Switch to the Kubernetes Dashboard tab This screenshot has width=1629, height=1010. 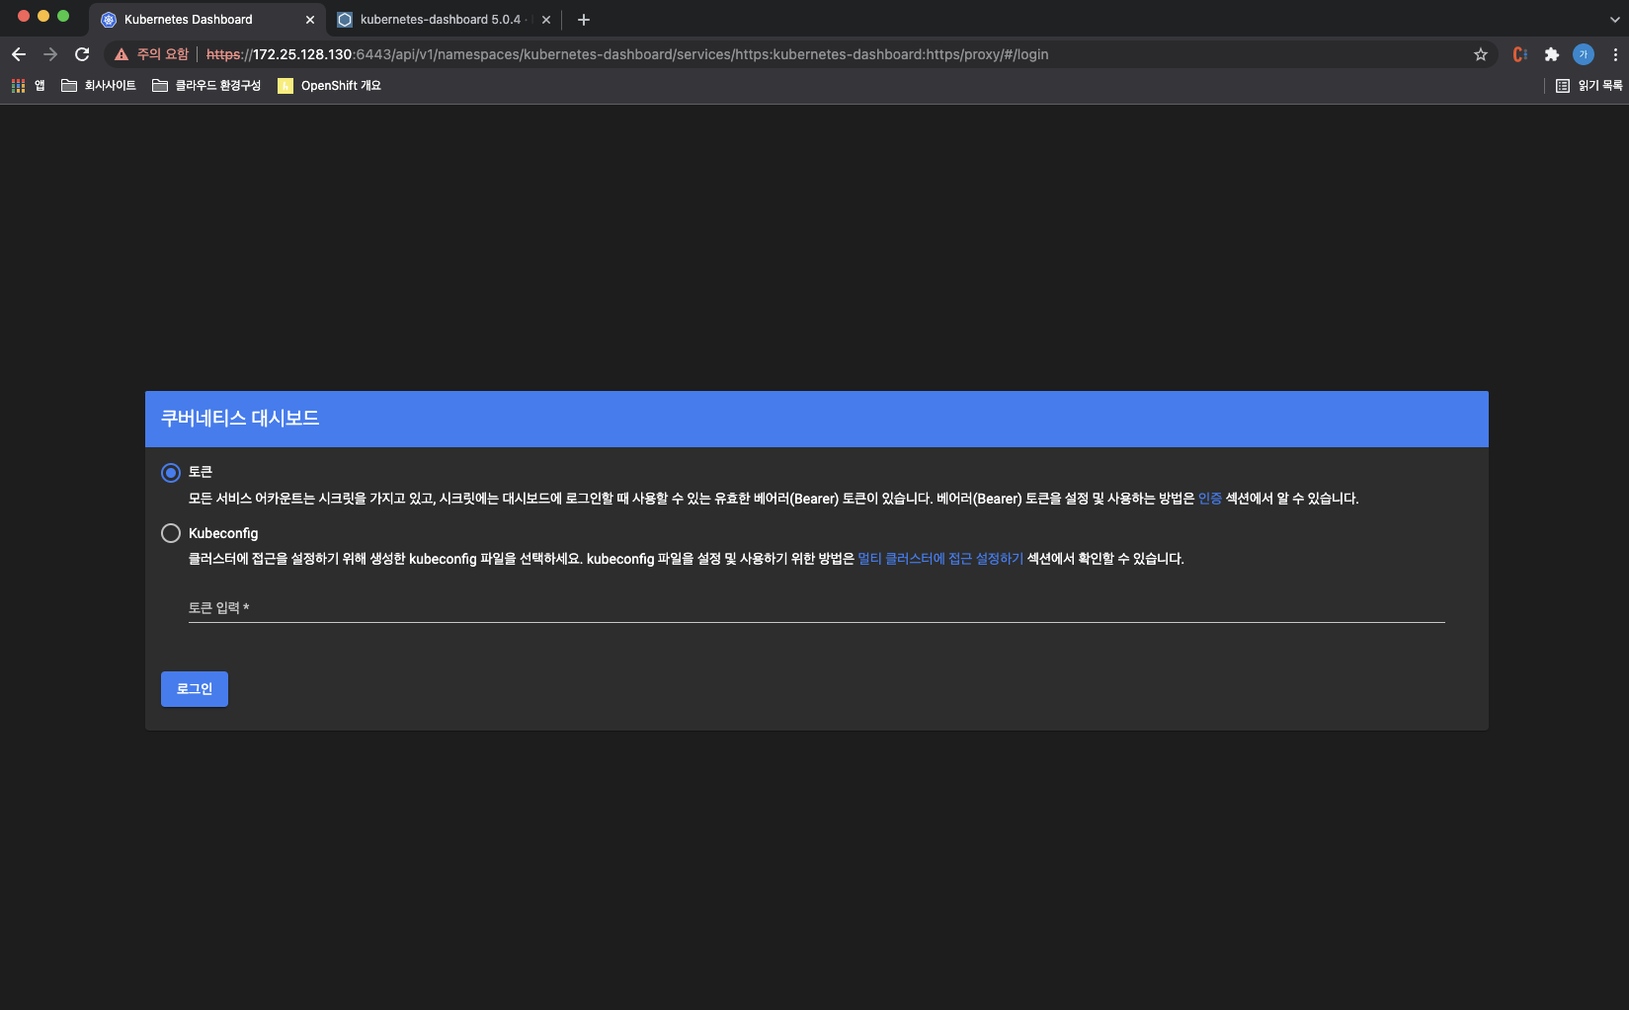click(206, 20)
